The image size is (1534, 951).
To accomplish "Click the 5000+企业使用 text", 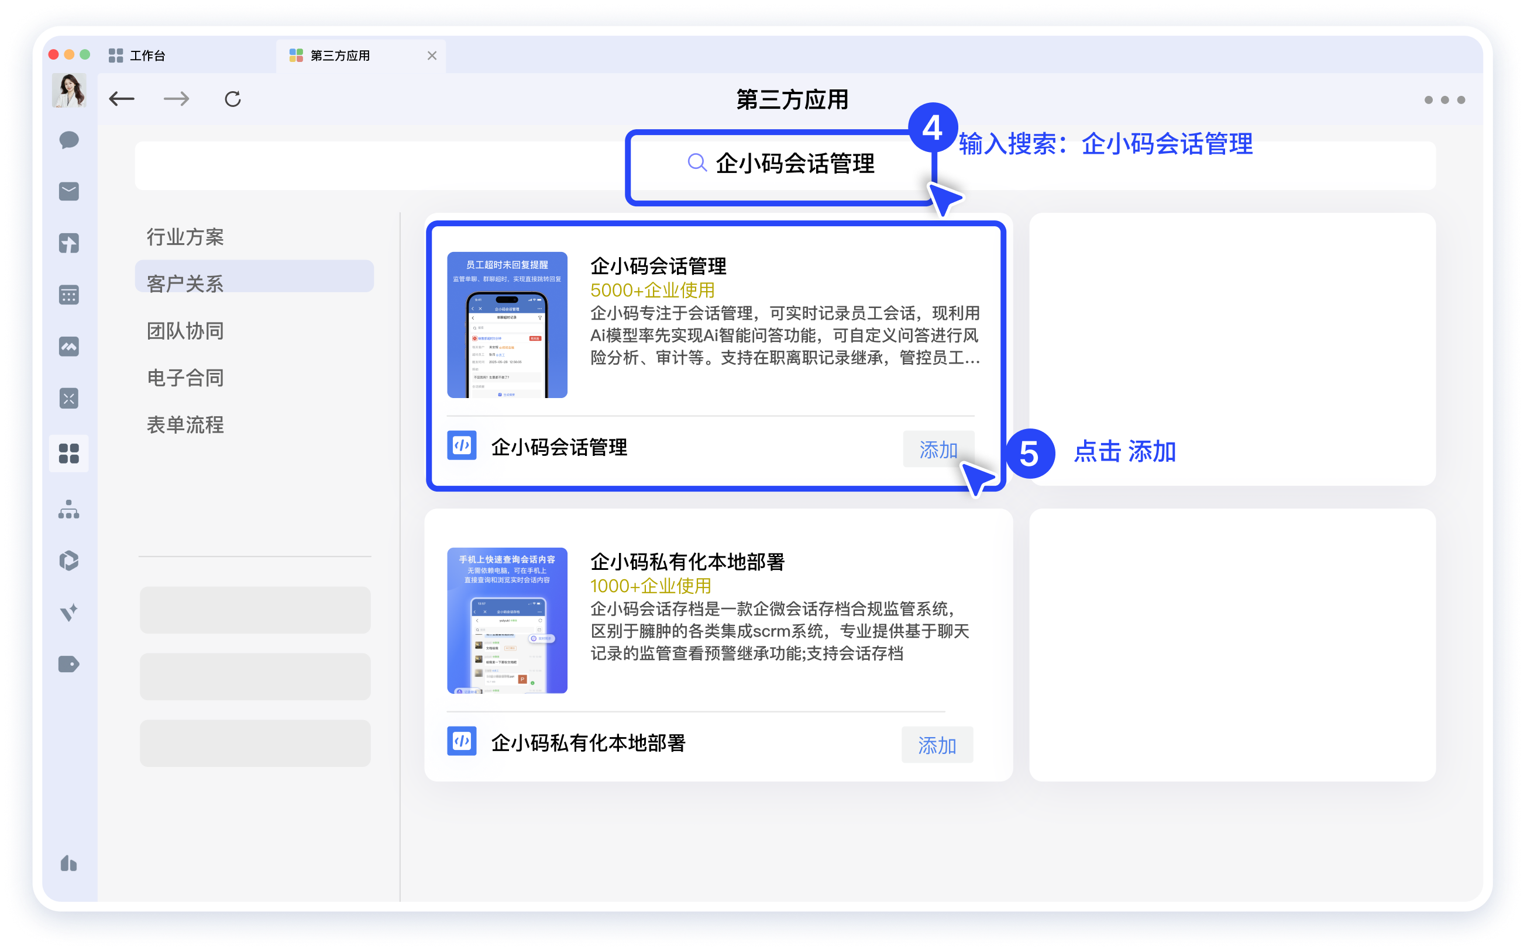I will click(x=652, y=291).
